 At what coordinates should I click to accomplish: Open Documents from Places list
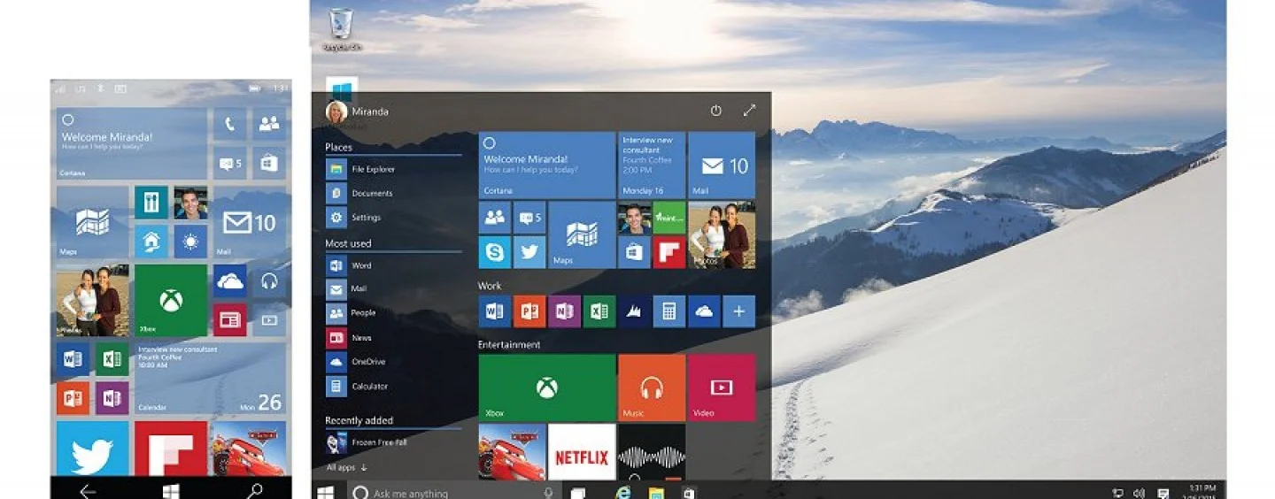(x=360, y=193)
